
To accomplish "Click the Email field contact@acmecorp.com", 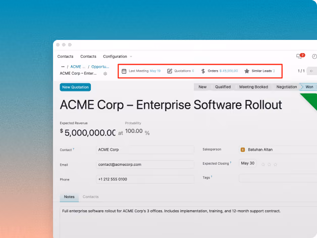I will tap(145, 165).
